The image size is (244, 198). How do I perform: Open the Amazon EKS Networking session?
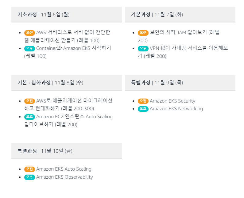tap(176, 109)
